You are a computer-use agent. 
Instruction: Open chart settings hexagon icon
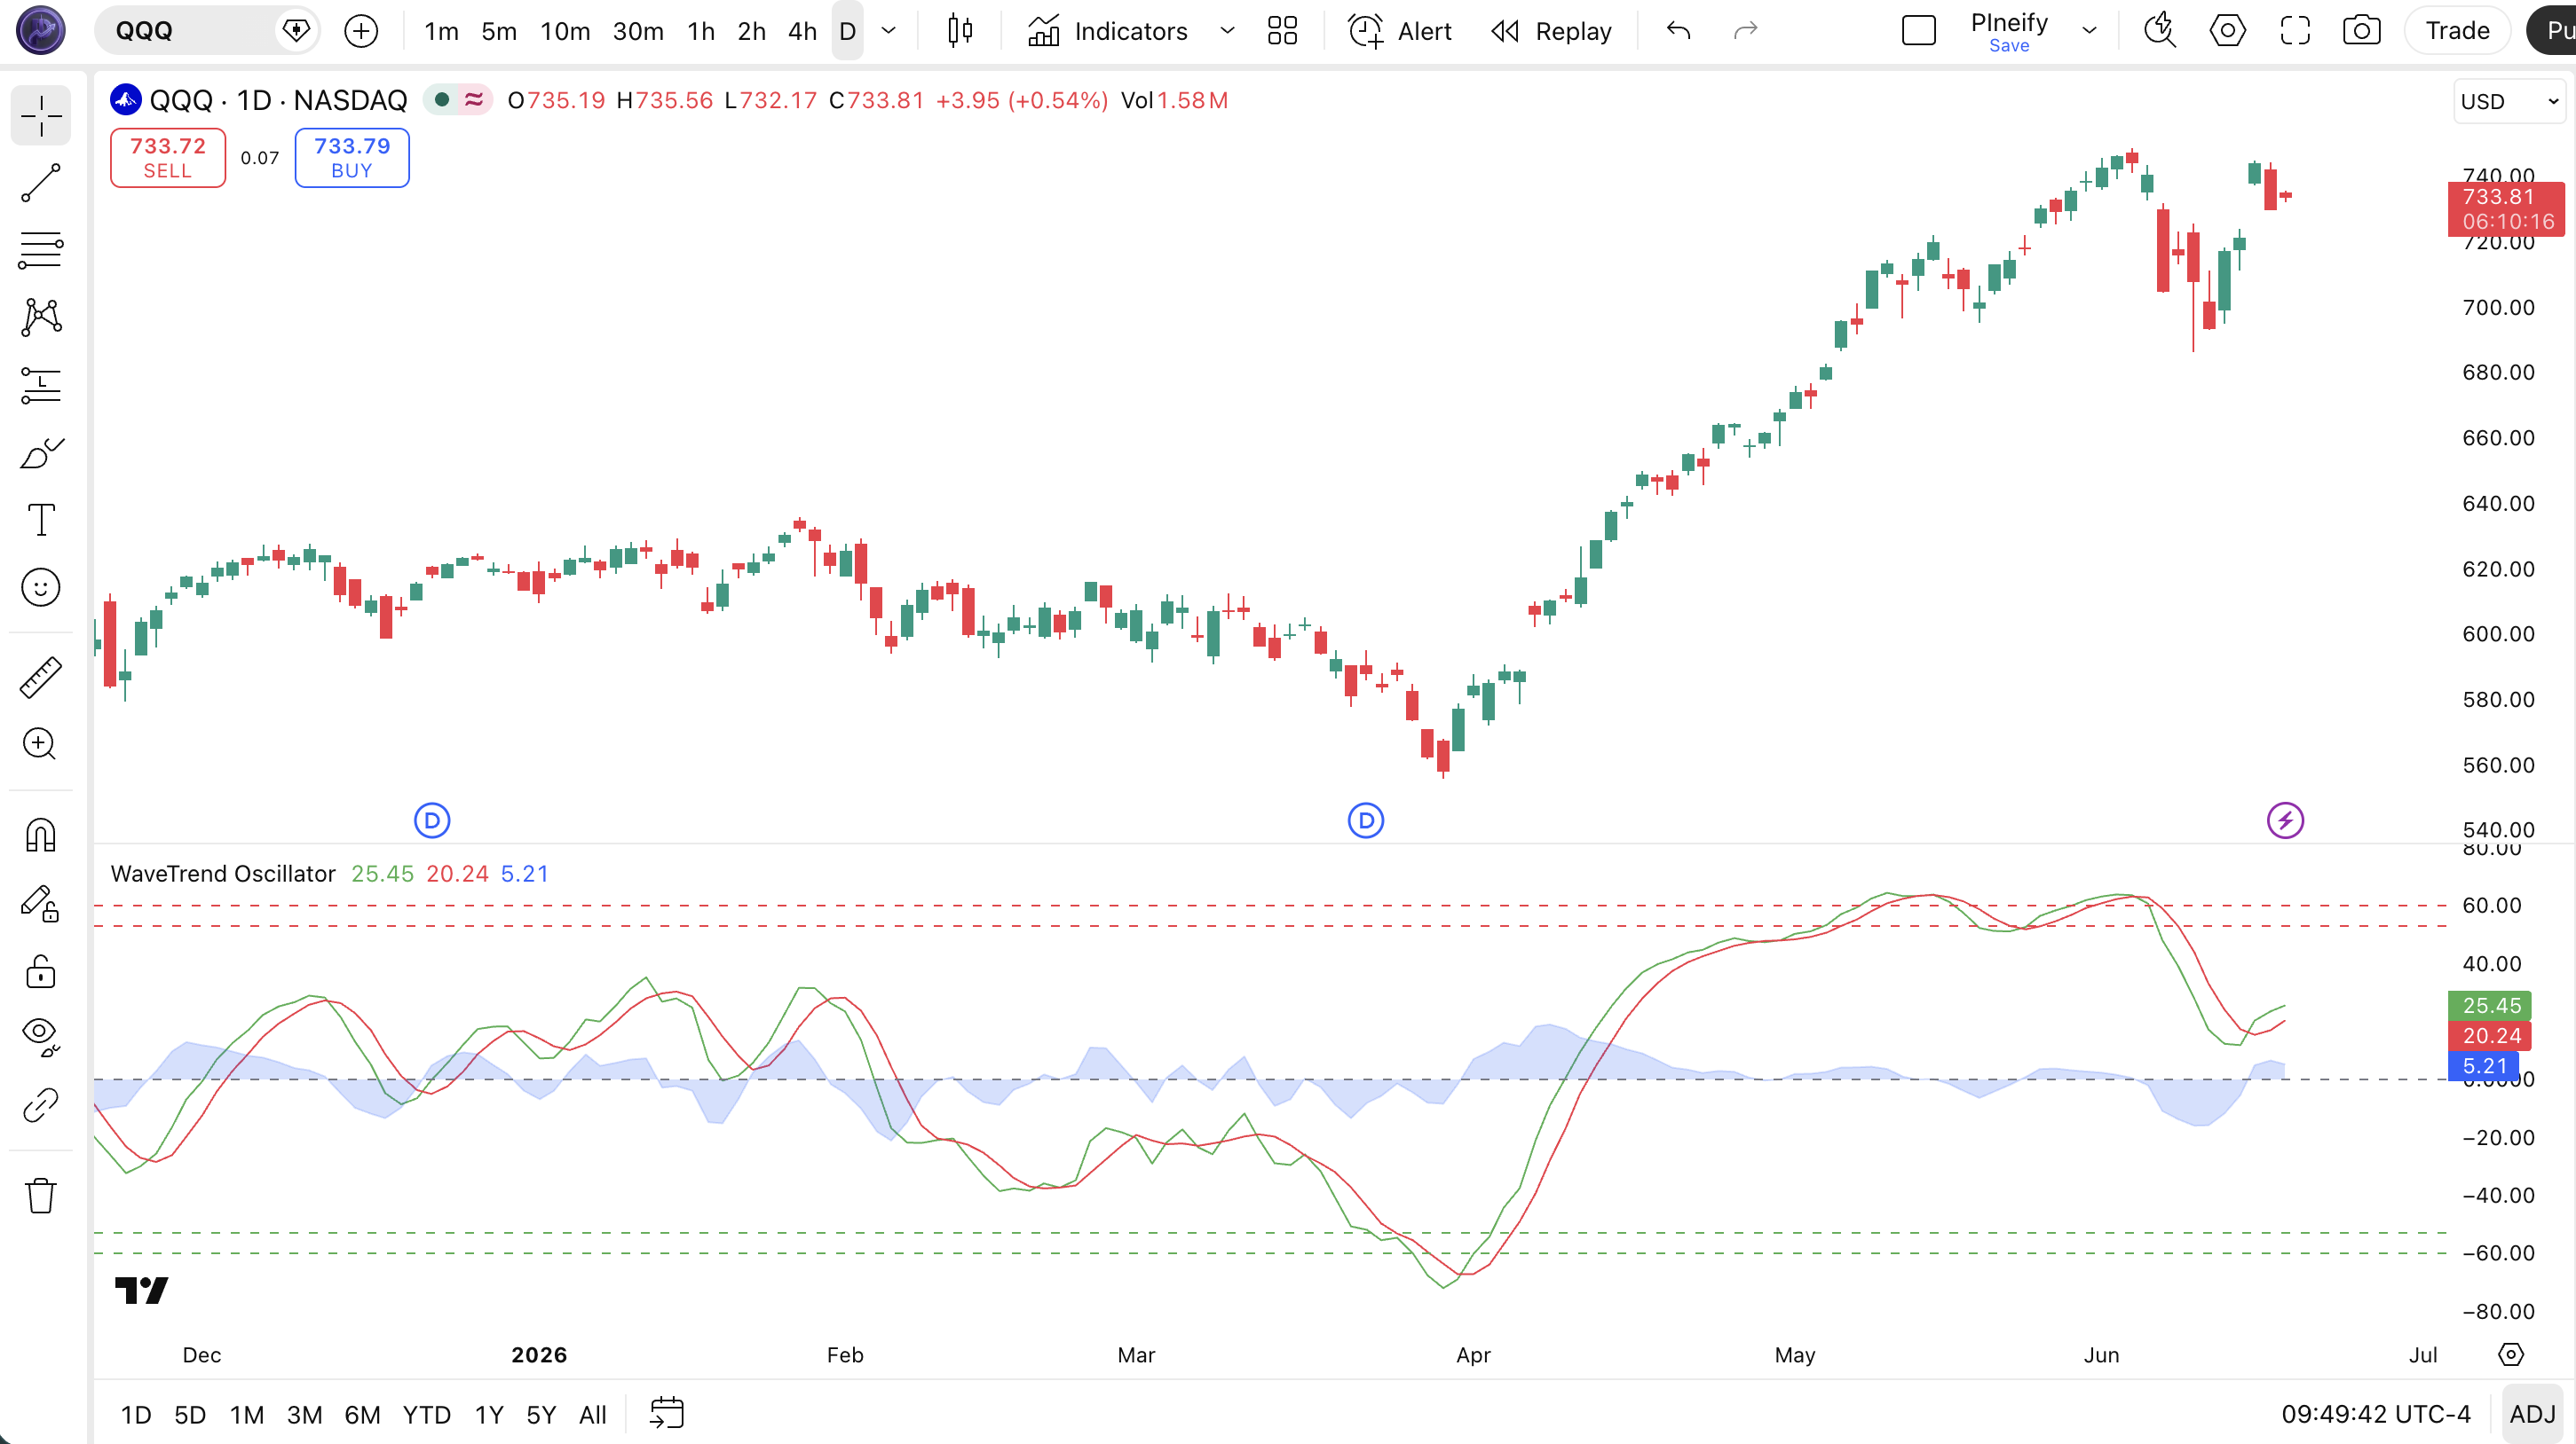[x=2227, y=31]
